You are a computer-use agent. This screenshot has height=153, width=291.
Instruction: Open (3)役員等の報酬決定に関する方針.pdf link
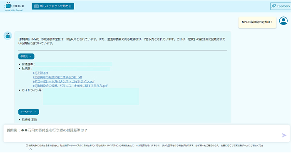tap(57, 77)
